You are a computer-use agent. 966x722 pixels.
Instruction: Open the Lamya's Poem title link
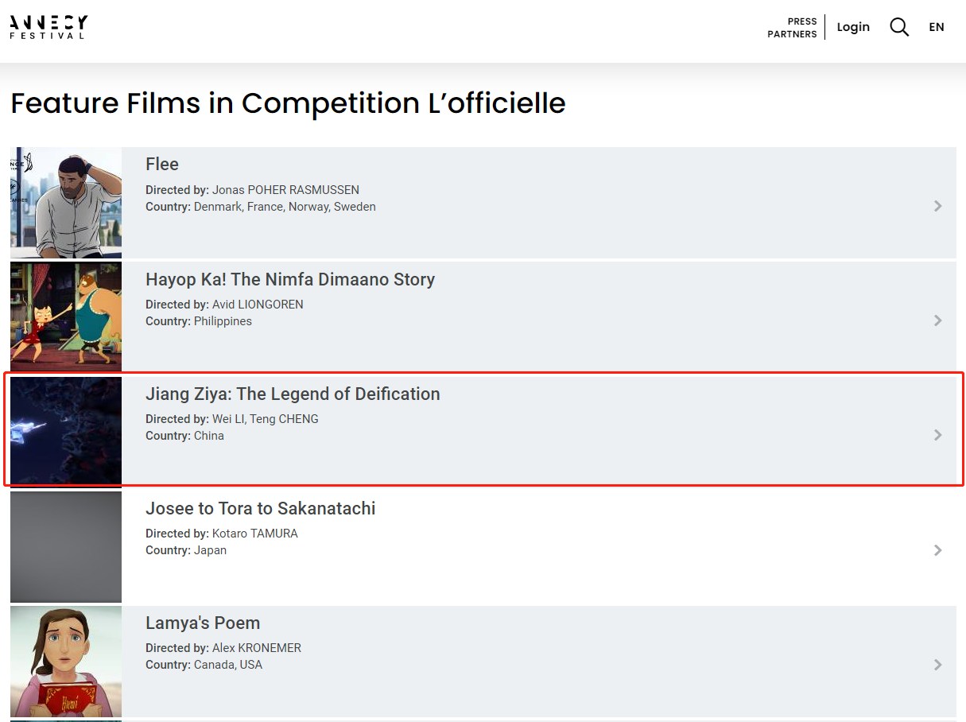point(203,623)
